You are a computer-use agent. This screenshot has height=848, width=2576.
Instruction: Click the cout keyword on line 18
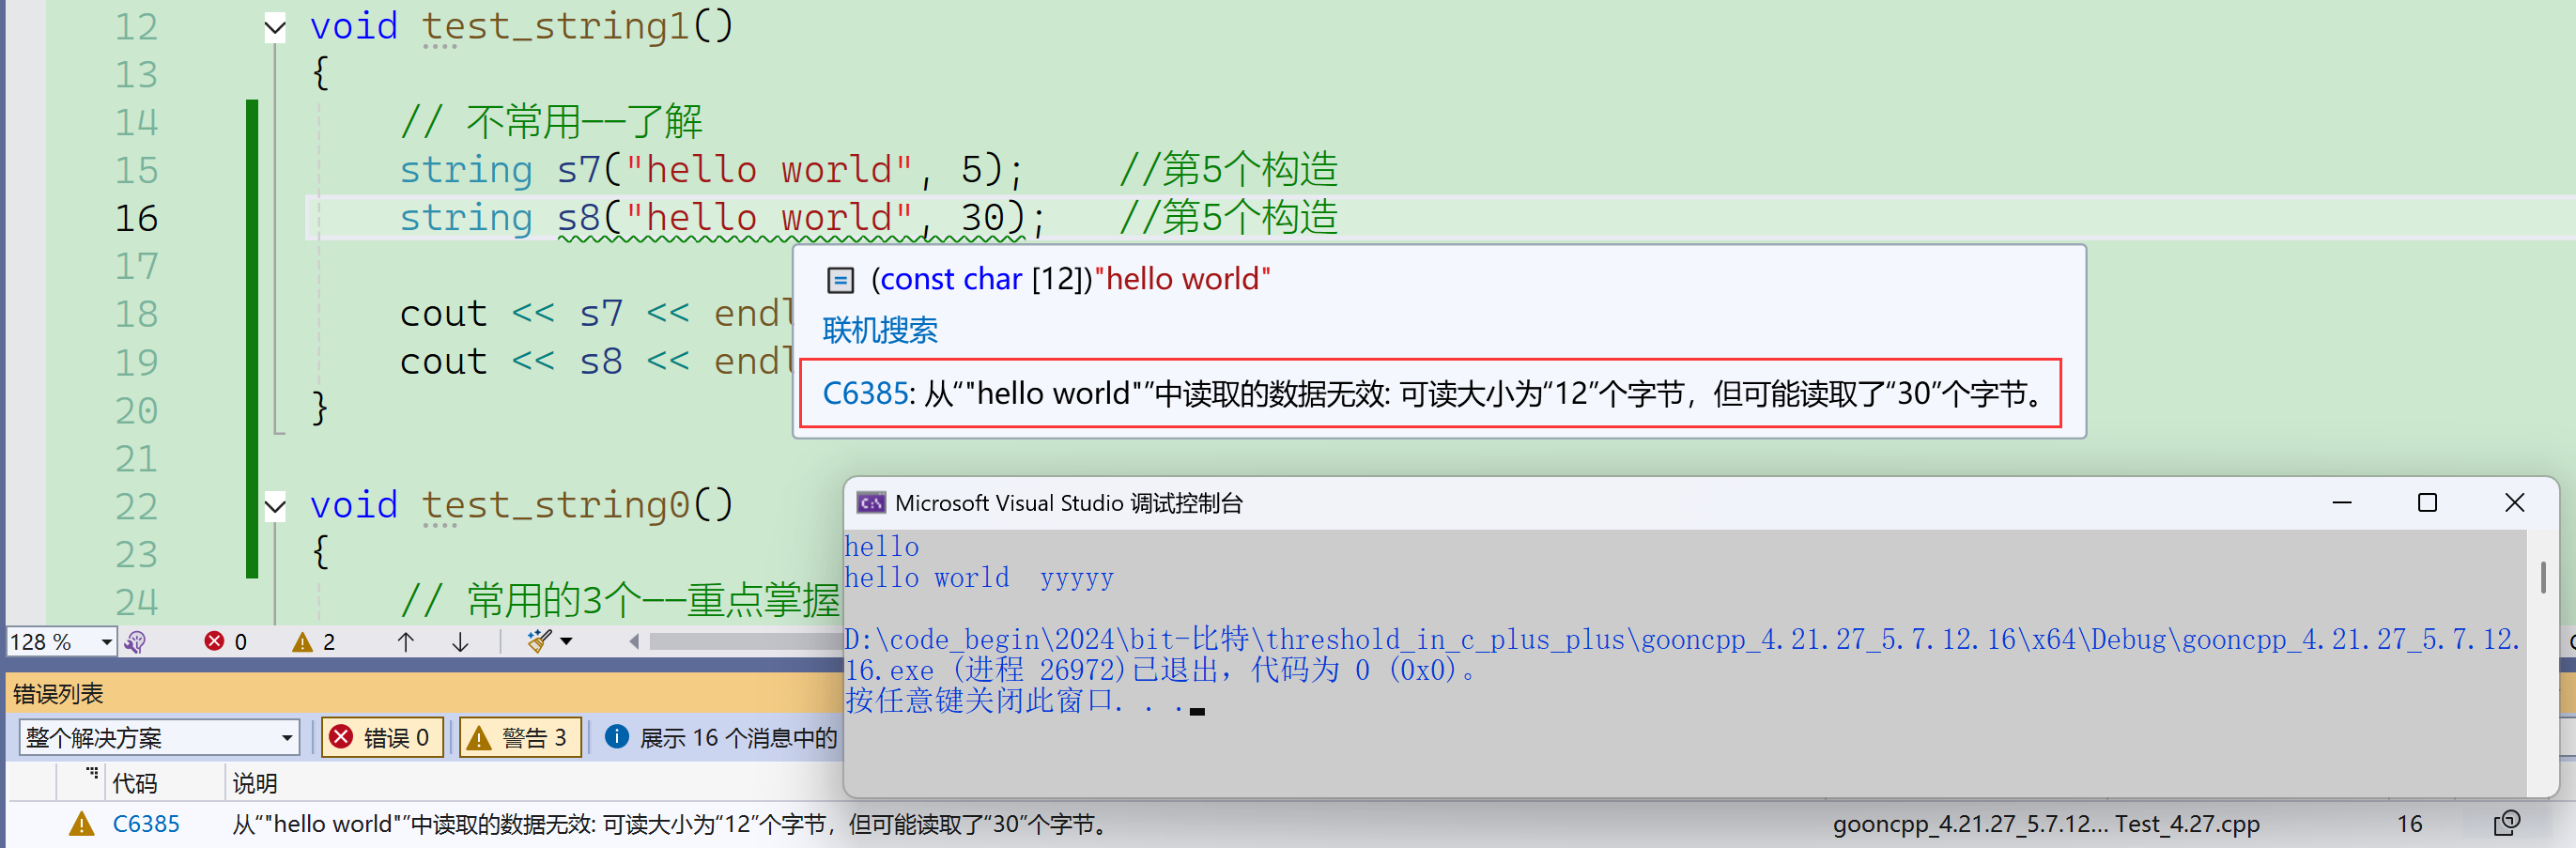(x=444, y=315)
